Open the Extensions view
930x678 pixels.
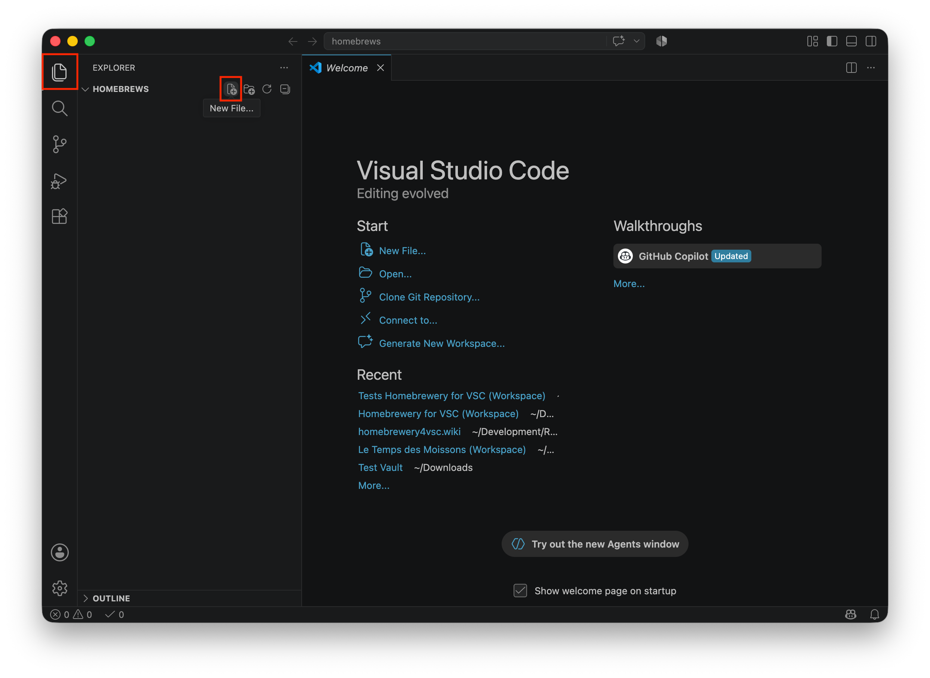pyautogui.click(x=59, y=216)
